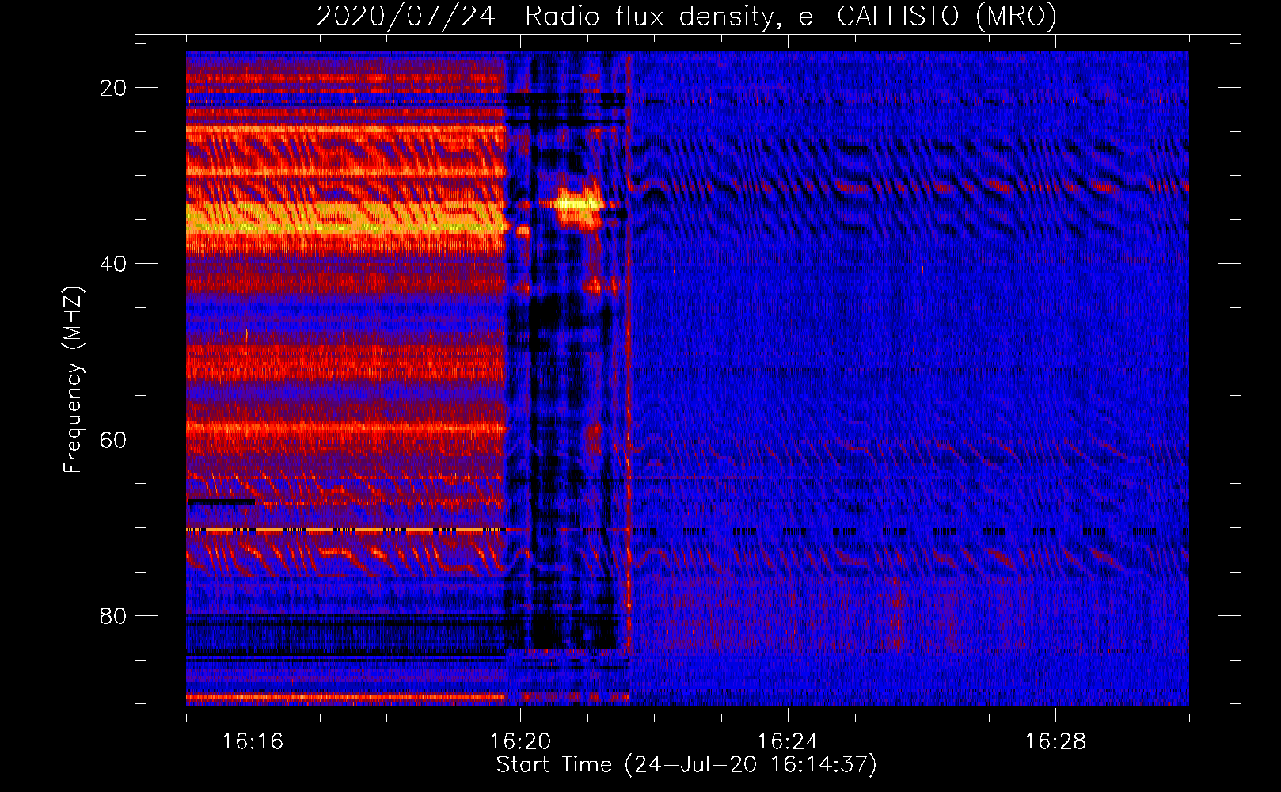Click the '16:24' time tick label

788,742
